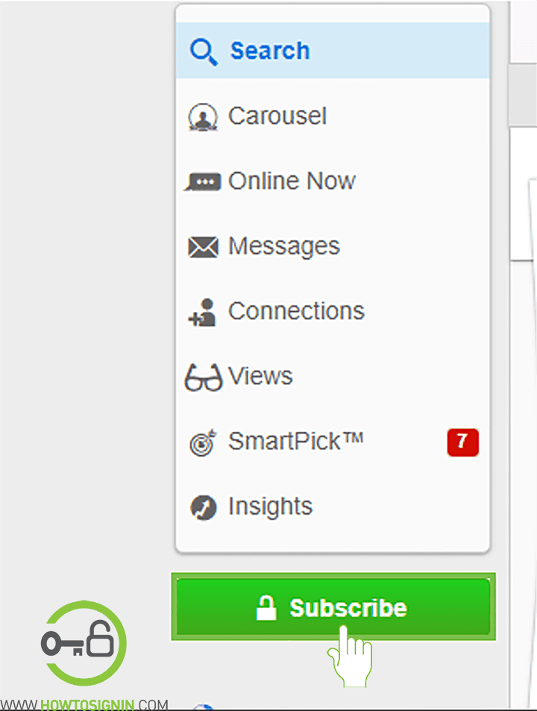Select the Views menu entry
Image resolution: width=537 pixels, height=711 pixels.
[x=333, y=376]
